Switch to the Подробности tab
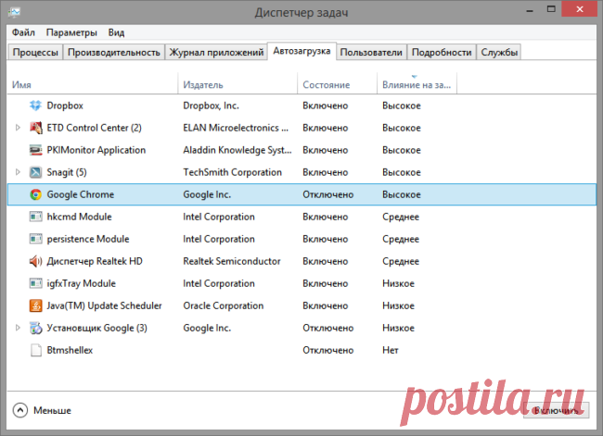The width and height of the screenshot is (603, 436). pos(442,52)
